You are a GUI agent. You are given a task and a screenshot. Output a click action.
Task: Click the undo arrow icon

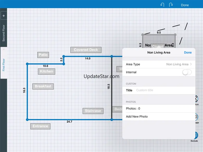click(162, 5)
